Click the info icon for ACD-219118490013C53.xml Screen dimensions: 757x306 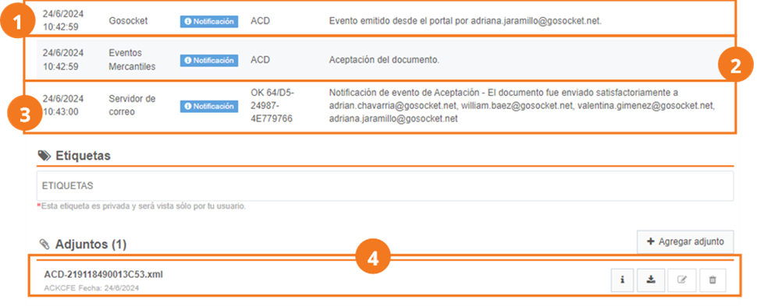(622, 280)
